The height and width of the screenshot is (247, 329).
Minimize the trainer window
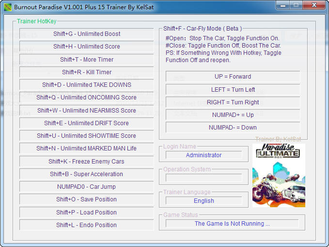coord(283,5)
